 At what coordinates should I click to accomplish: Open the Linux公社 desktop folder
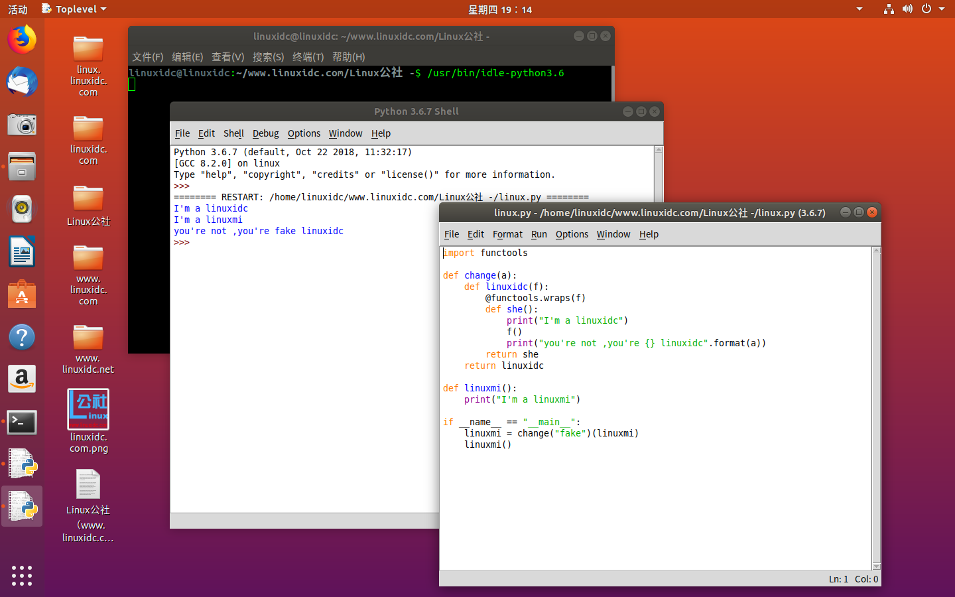[x=88, y=206]
